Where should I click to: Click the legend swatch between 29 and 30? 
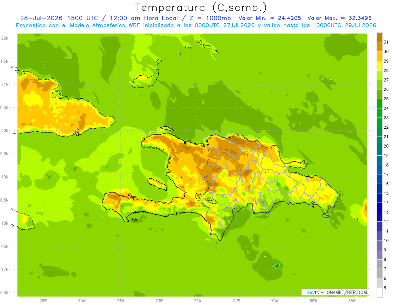[380, 56]
